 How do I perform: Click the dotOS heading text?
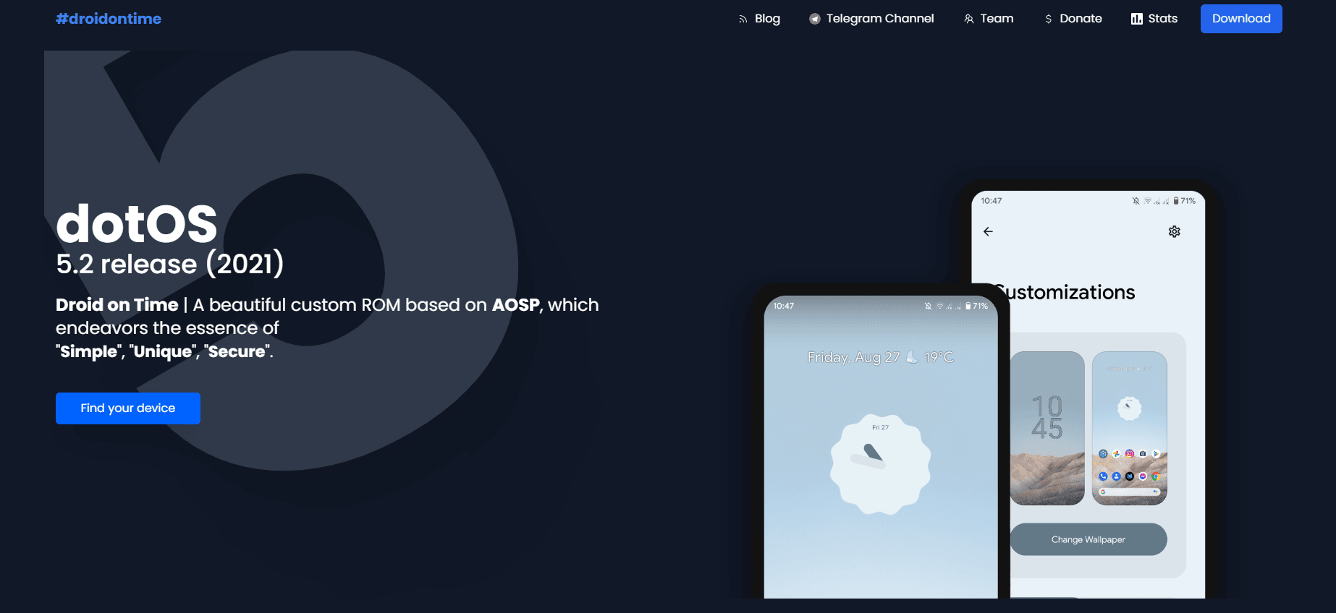coord(137,223)
